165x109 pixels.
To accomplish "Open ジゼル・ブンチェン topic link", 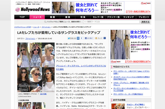I will (131, 84).
